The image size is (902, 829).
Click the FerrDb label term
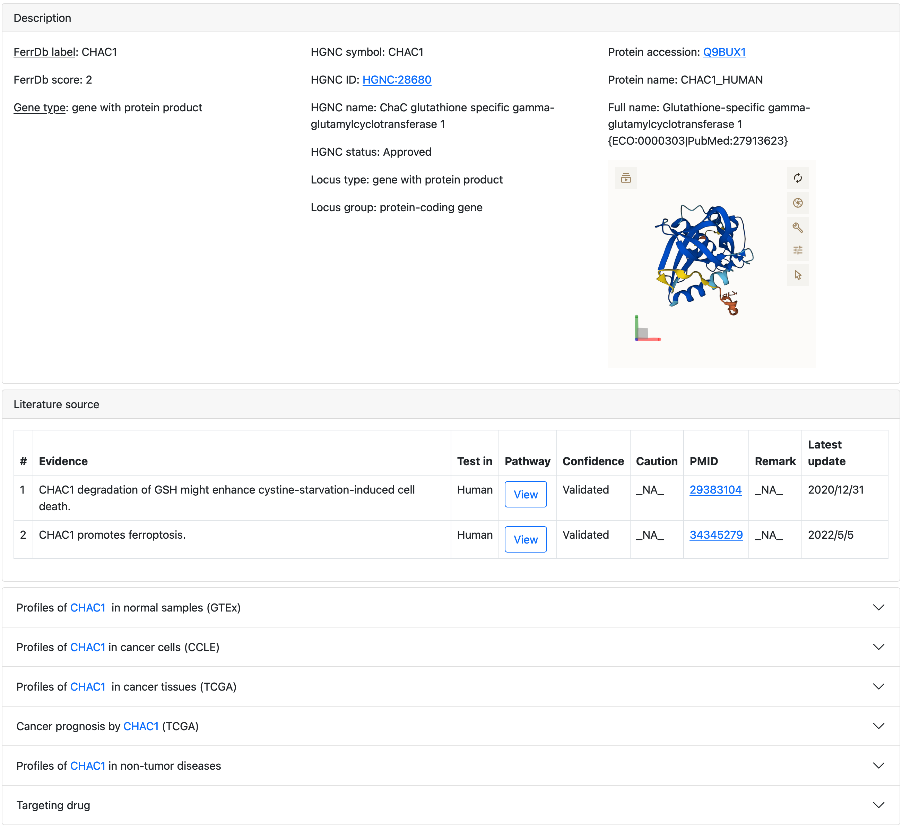(x=44, y=52)
